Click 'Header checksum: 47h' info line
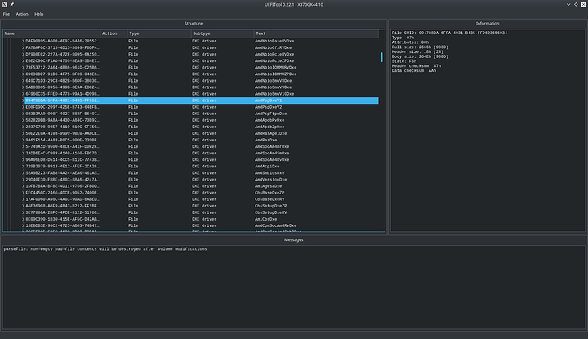588x339 pixels. [x=416, y=66]
